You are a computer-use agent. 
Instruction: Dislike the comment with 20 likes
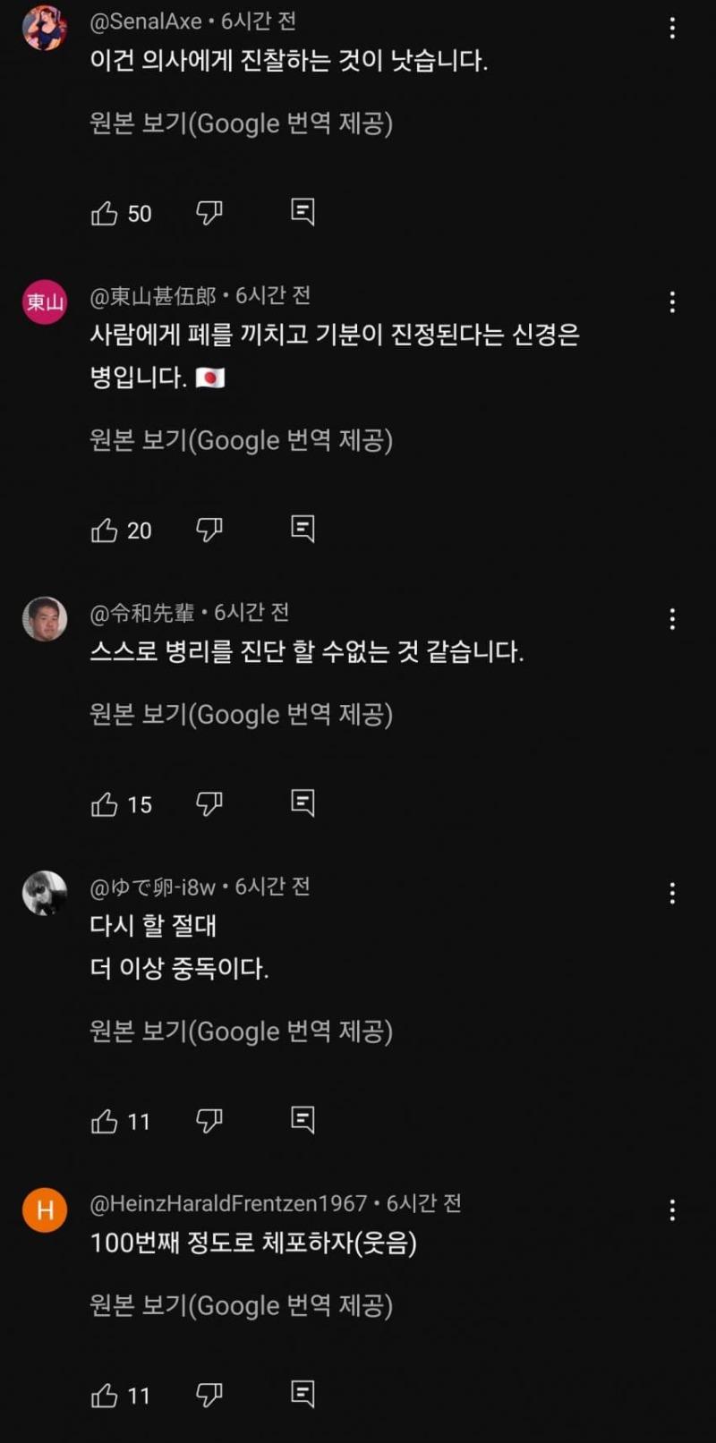pos(209,530)
